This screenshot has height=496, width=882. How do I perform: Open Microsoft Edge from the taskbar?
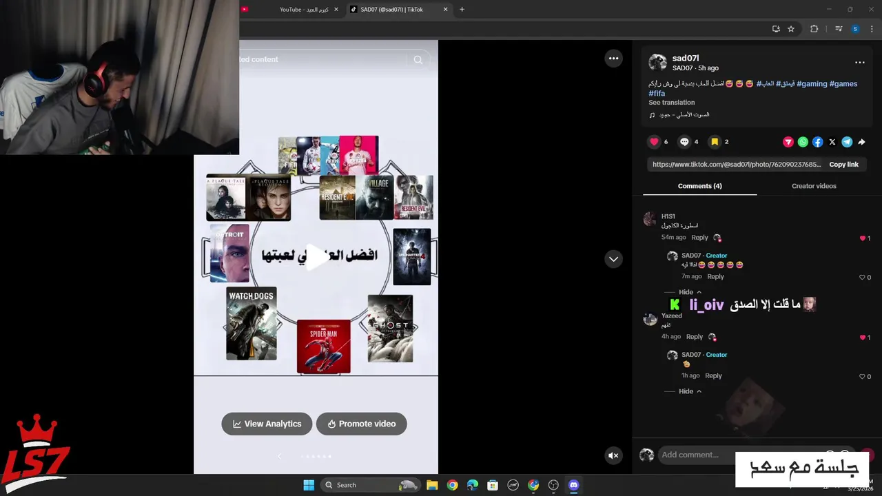[472, 485]
